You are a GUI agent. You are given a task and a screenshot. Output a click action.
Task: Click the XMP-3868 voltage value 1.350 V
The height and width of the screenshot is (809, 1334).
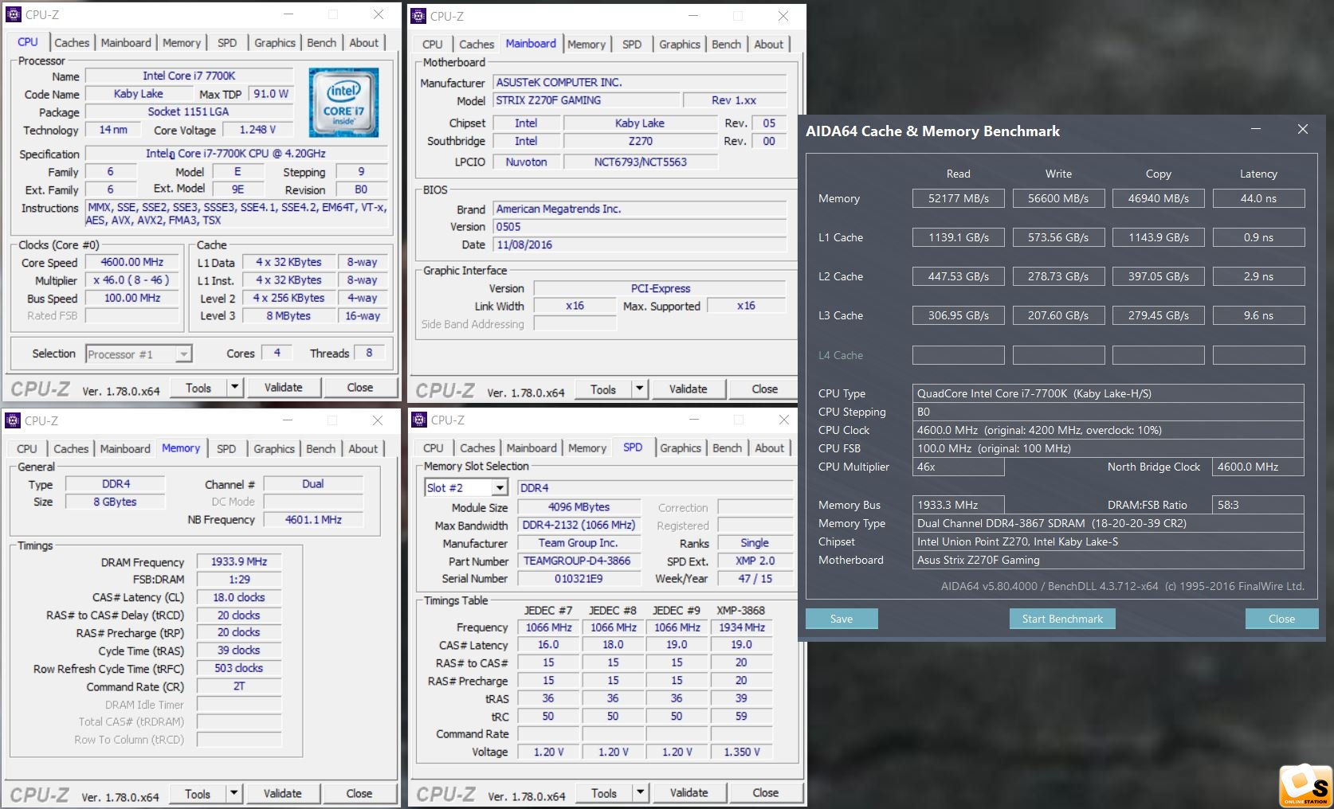click(x=742, y=752)
